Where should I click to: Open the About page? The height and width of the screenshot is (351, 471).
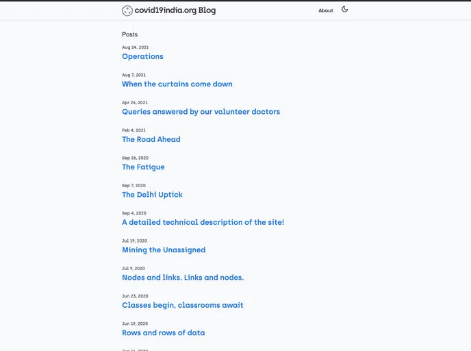tap(325, 10)
